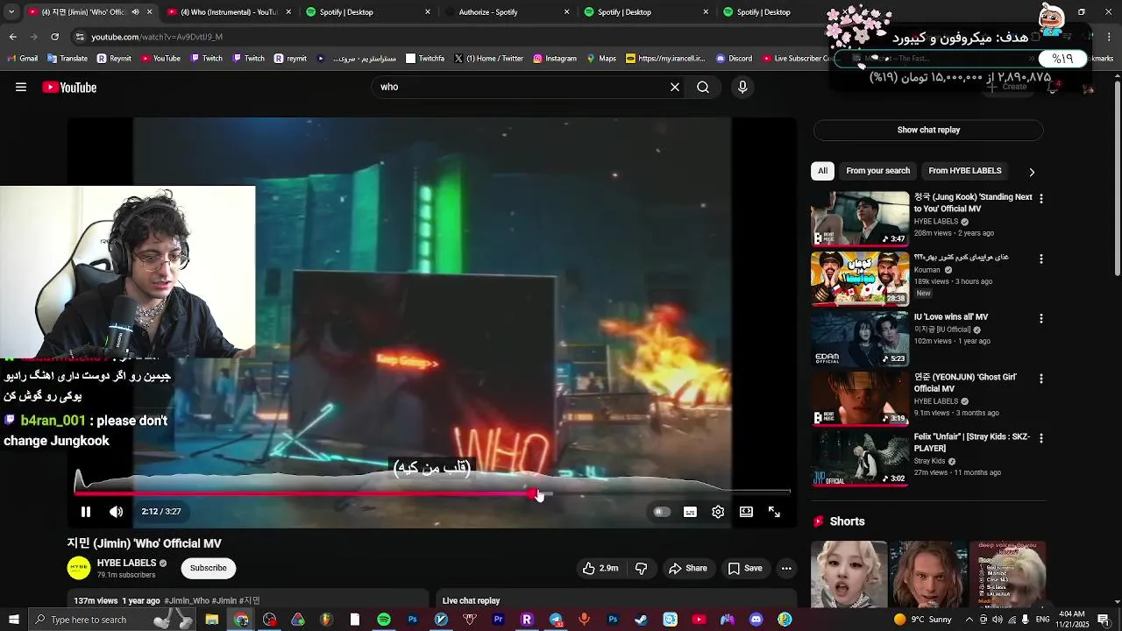Open Premiere Pro from the taskbar
The width and height of the screenshot is (1122, 631).
coord(498,620)
